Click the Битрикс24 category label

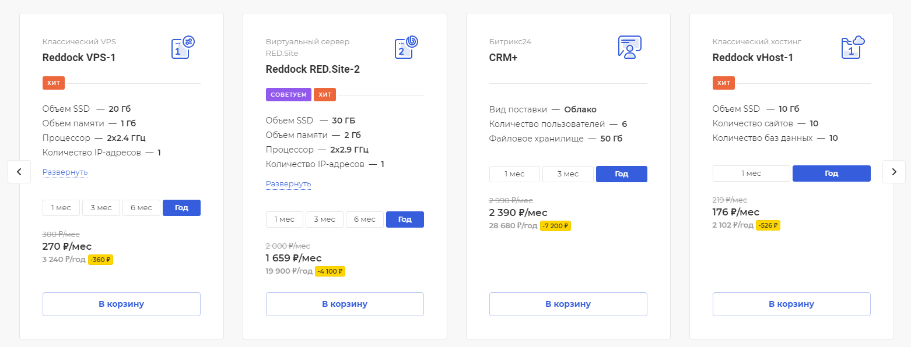[510, 42]
